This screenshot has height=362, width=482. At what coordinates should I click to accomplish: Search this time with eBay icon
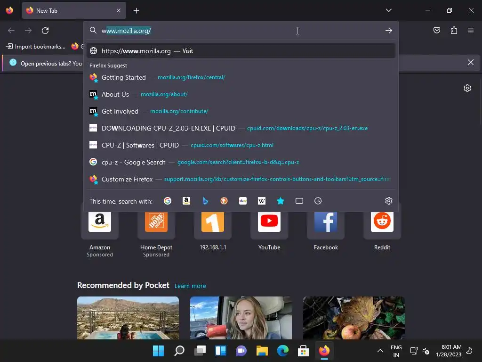point(243,201)
